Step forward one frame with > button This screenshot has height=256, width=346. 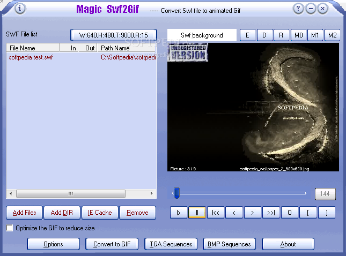coord(253,213)
